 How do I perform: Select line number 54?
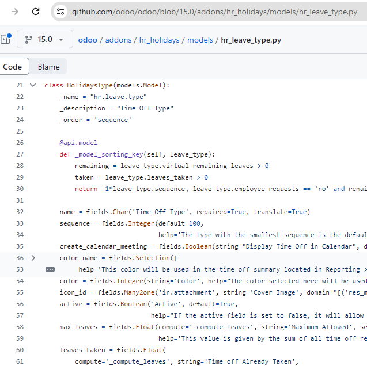click(x=20, y=281)
